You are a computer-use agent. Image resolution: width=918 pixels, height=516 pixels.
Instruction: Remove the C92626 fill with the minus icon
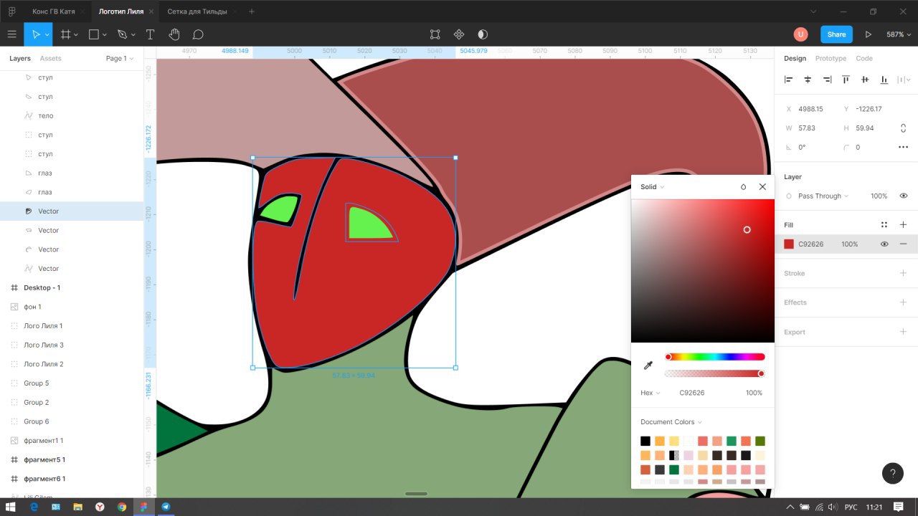click(903, 244)
